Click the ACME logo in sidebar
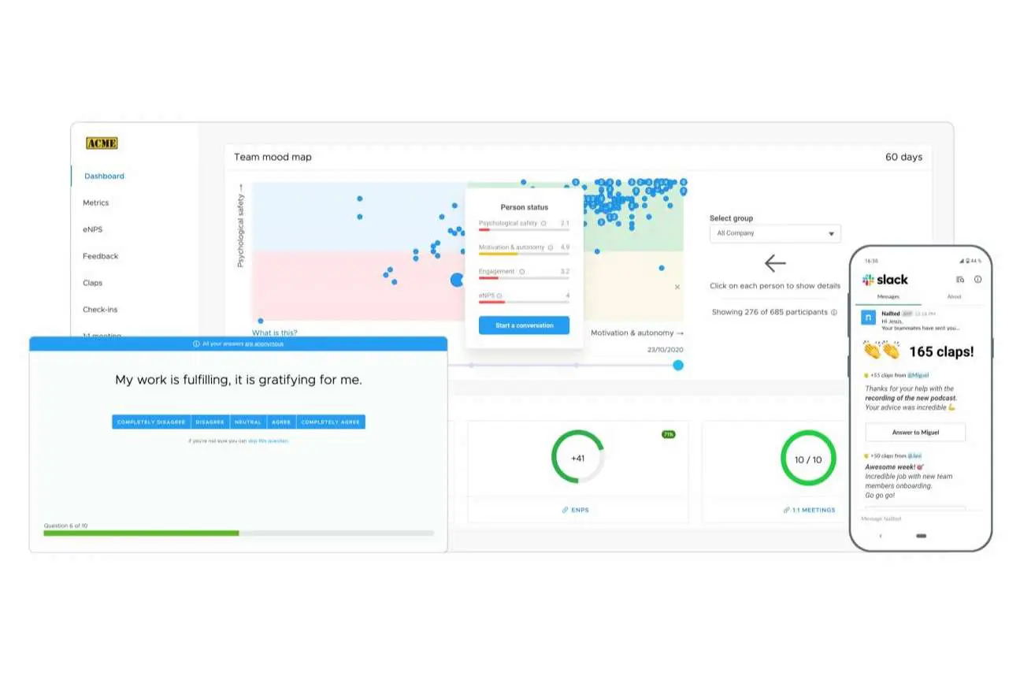 tap(102, 143)
